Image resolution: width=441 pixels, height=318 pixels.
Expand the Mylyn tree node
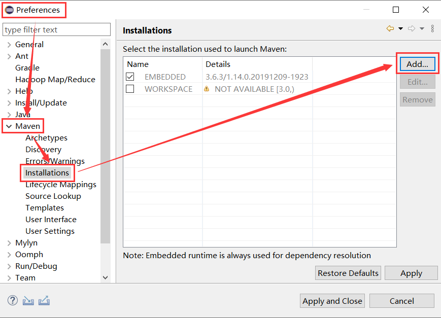[x=9, y=243]
